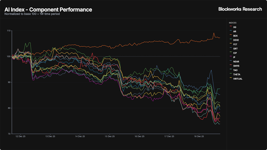This screenshot has width=267, height=150.
Task: Click the 0G legend color marker
Action: pyautogui.click(x=230, y=27)
